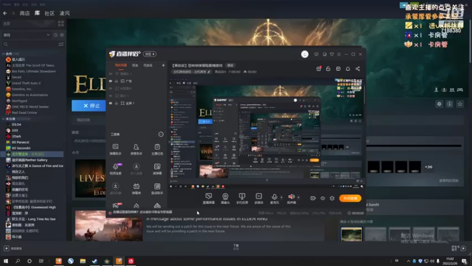Screen dimensions: 472x266
Task: Open Steam game page settings gear
Action: point(439,104)
